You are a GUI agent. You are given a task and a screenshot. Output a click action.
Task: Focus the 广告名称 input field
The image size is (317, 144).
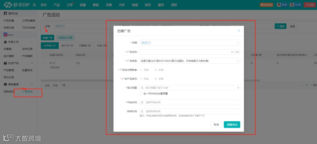click(x=190, y=52)
